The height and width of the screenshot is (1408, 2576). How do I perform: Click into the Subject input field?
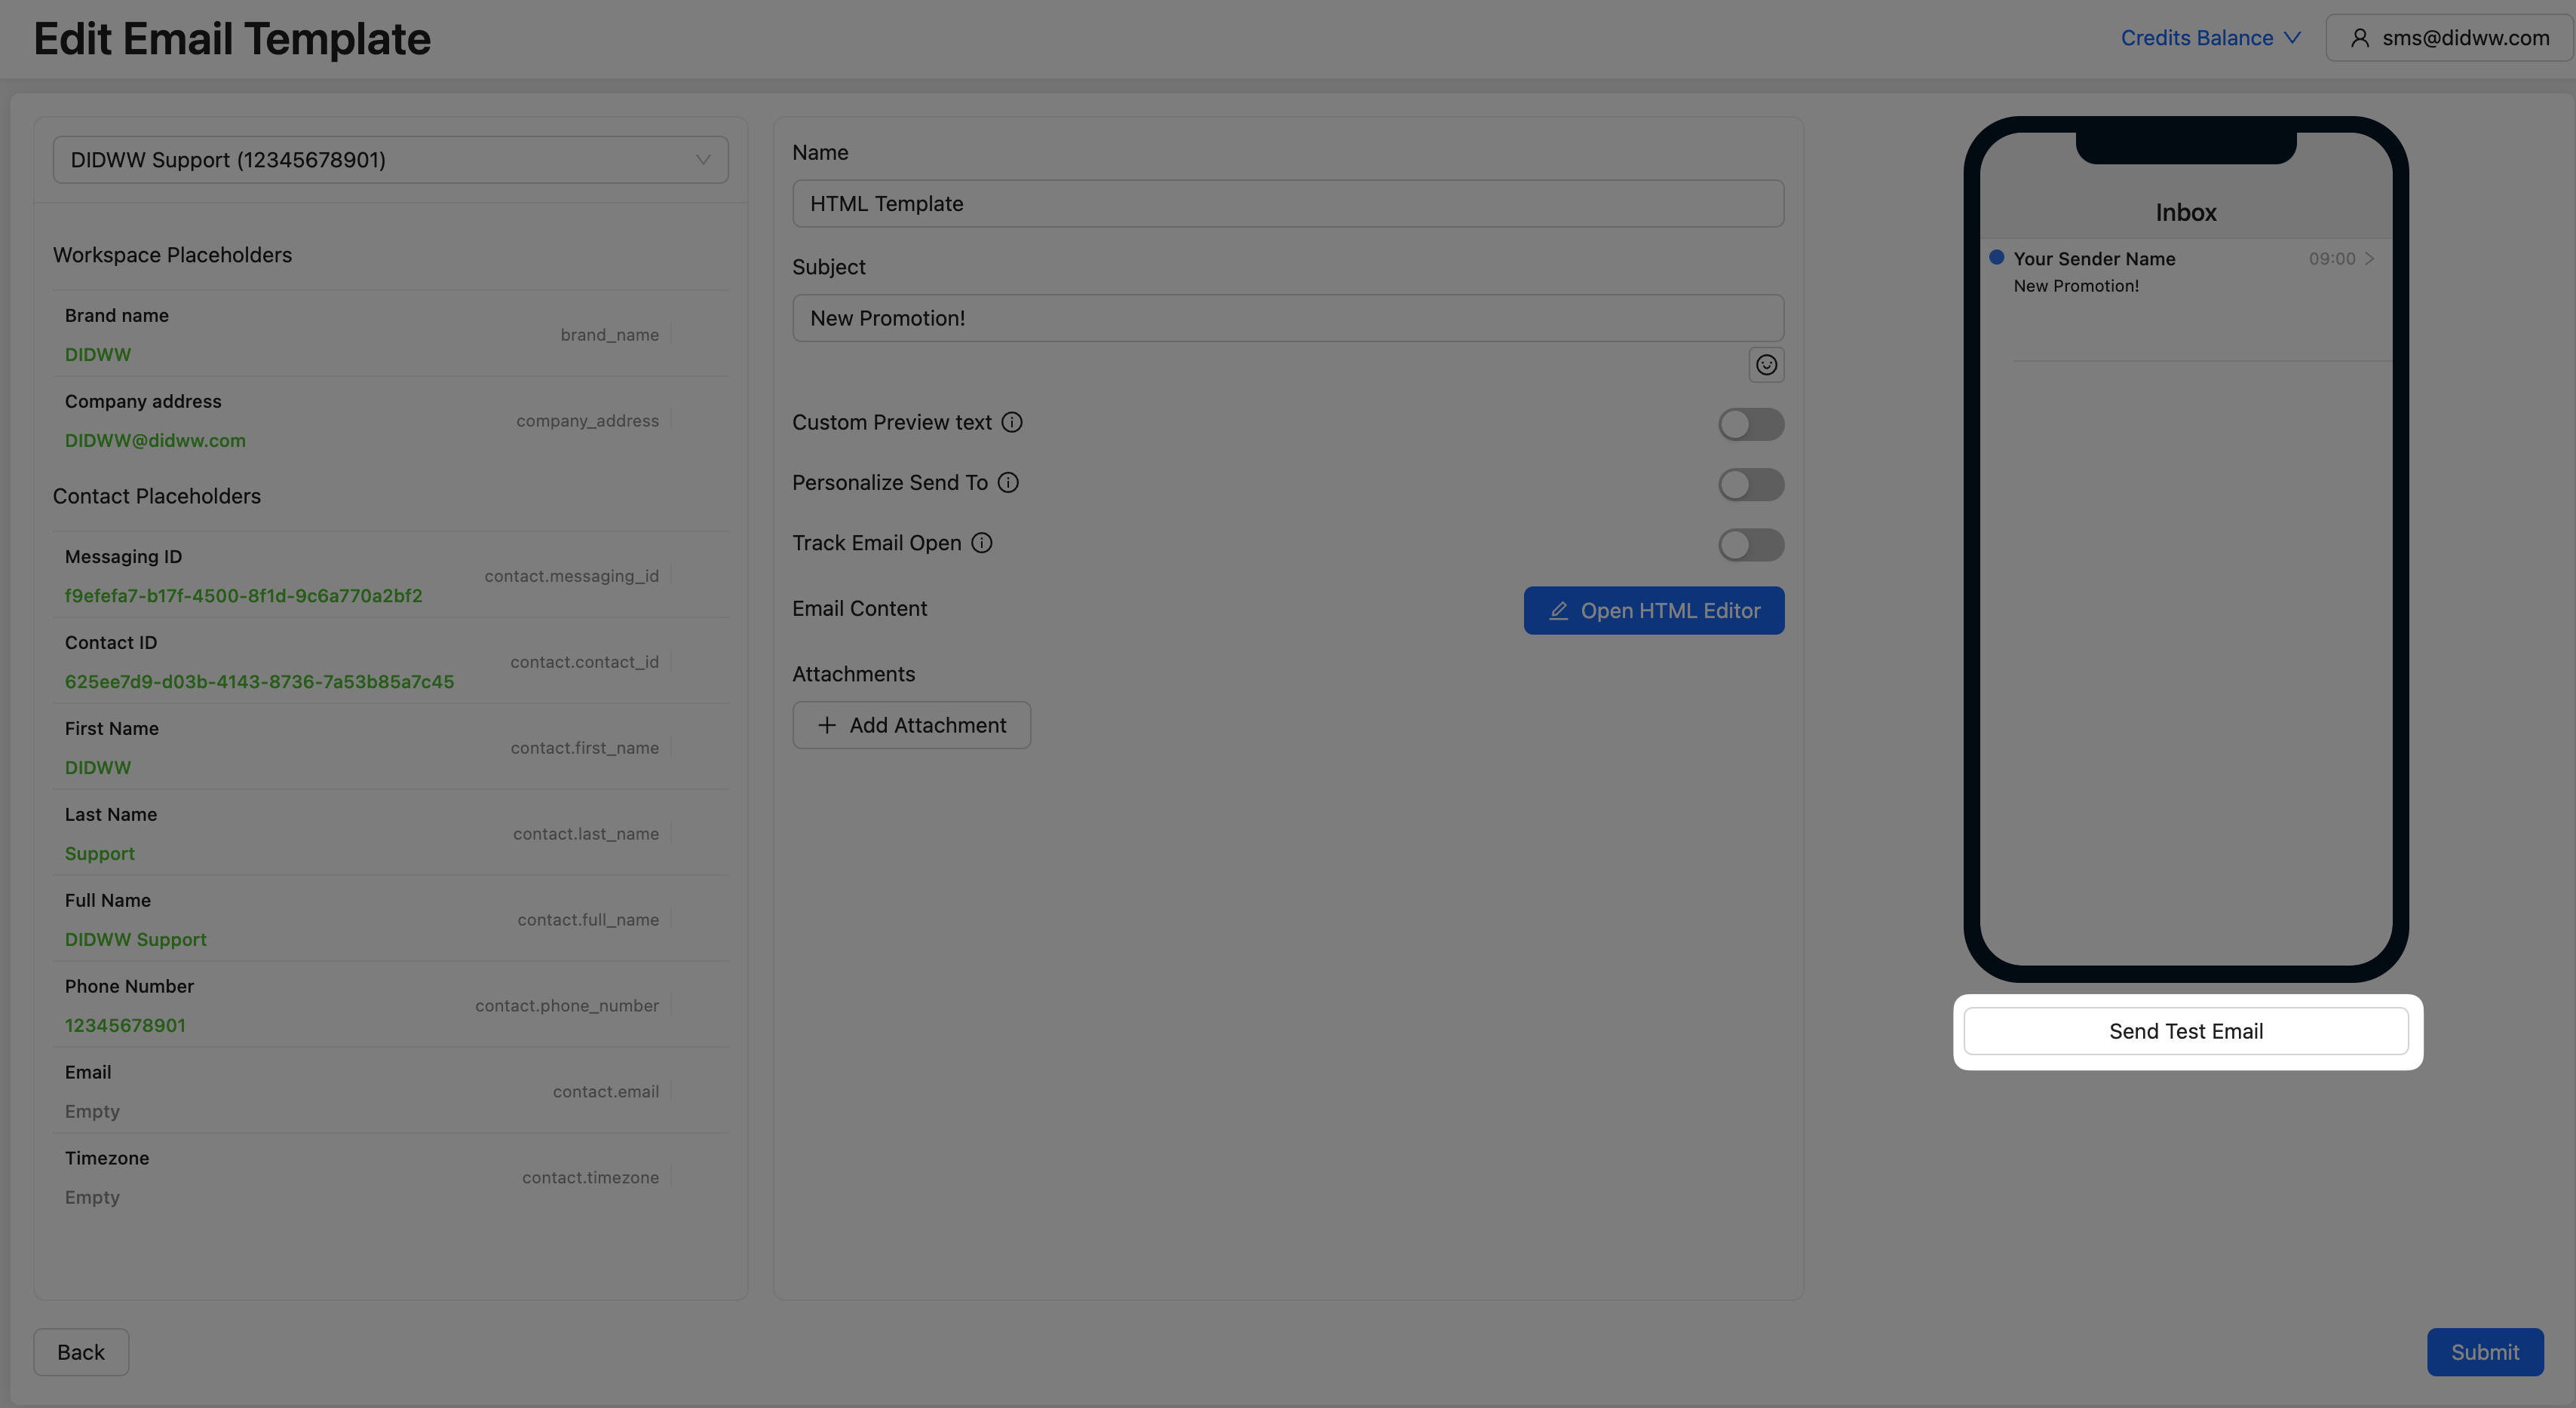1287,318
